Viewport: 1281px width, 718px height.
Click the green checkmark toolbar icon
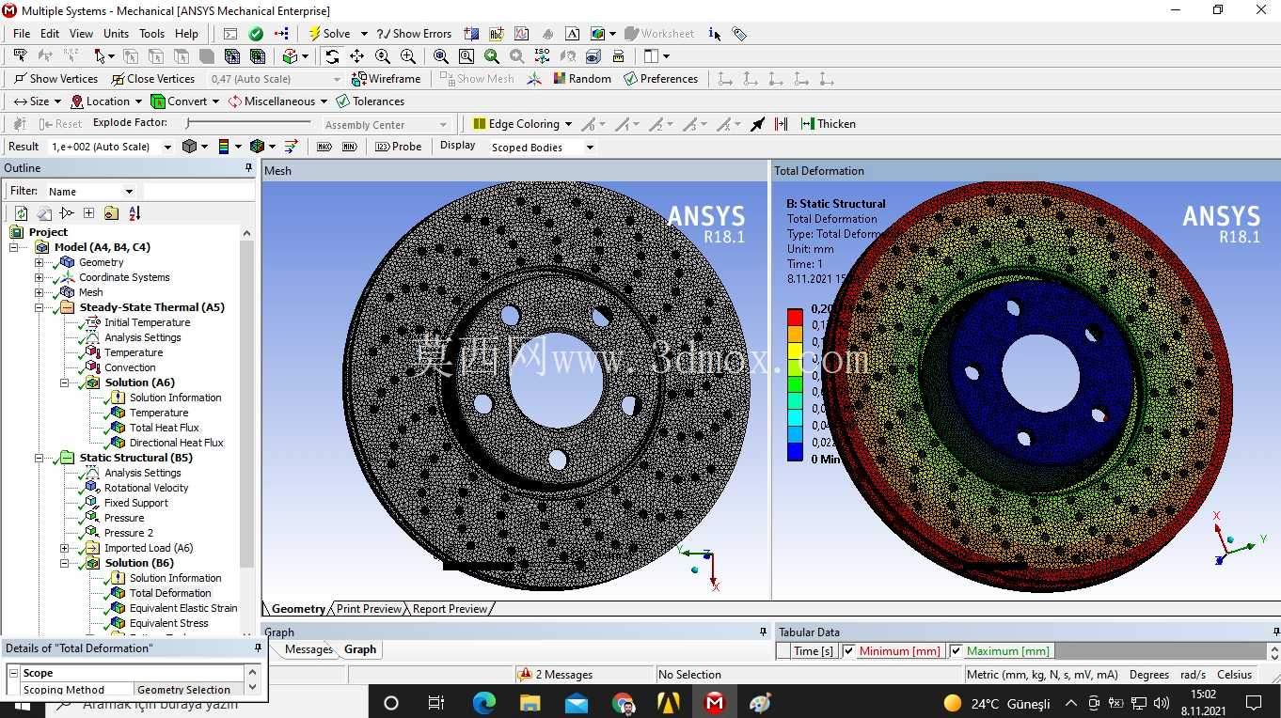coord(256,34)
